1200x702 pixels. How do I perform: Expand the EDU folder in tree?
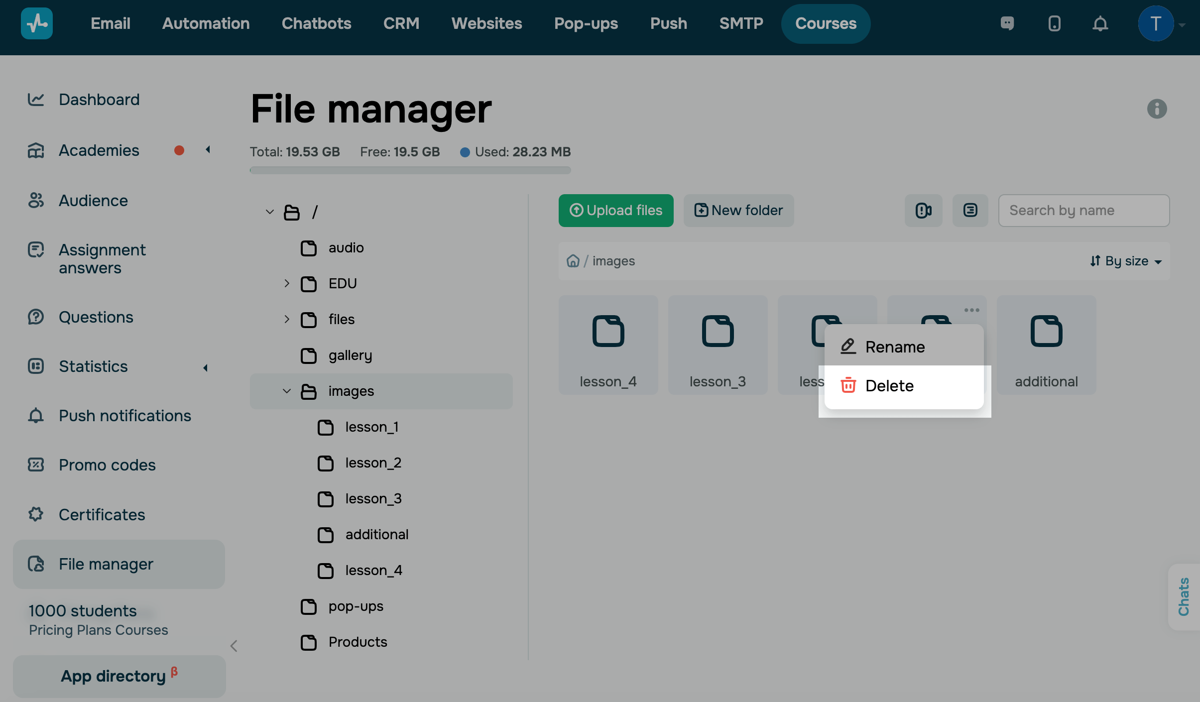pos(287,283)
